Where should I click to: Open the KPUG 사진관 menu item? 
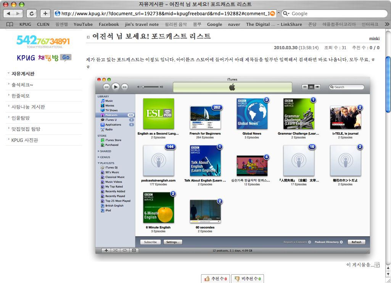coord(25,140)
